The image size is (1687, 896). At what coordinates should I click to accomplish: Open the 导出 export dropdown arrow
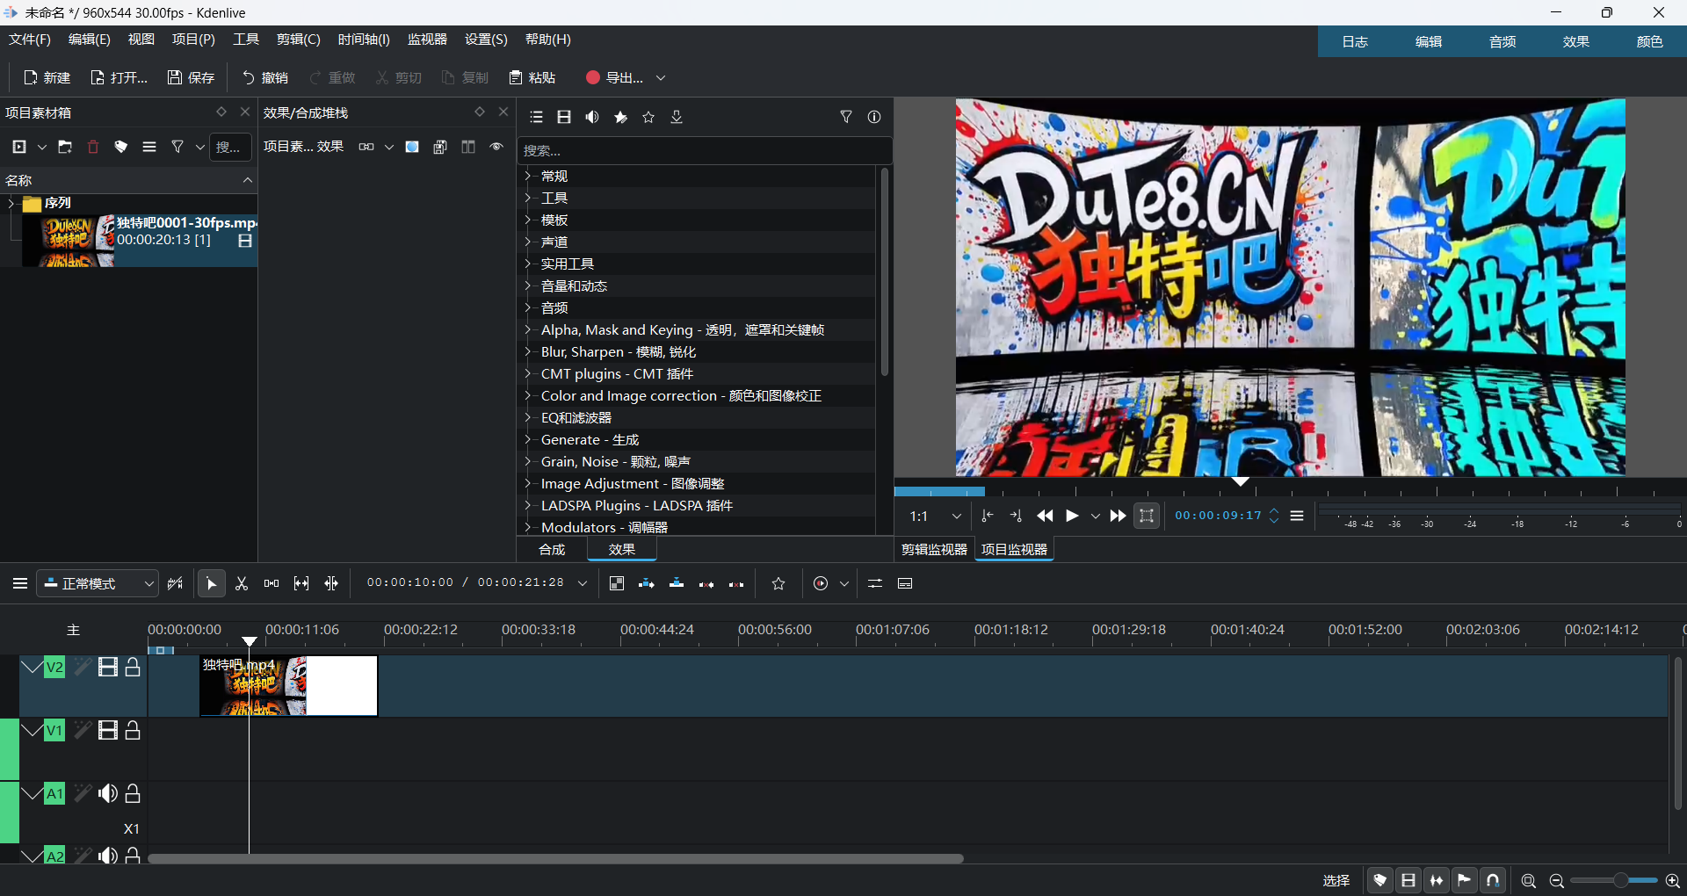click(661, 77)
